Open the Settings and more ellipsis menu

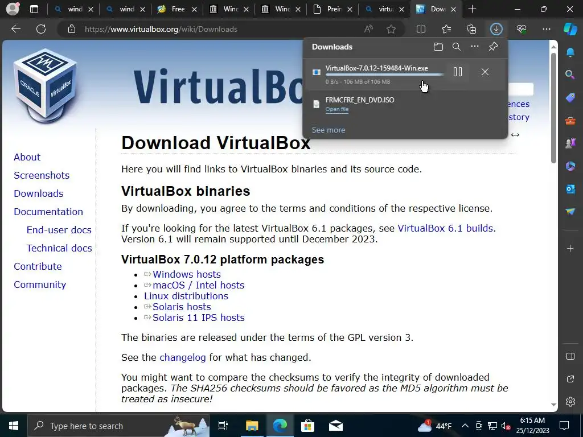pyautogui.click(x=547, y=29)
